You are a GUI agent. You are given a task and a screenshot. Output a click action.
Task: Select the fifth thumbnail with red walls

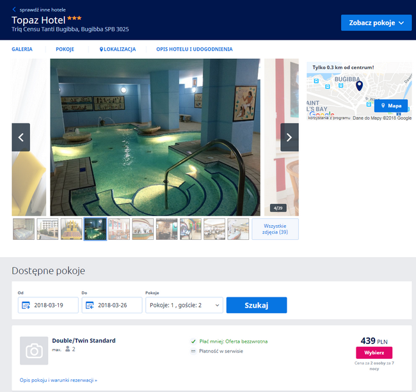(119, 229)
